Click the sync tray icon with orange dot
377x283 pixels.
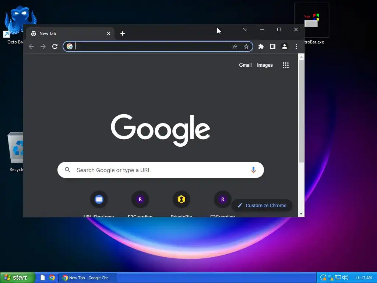pos(323,278)
